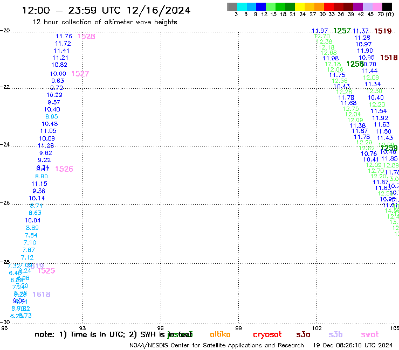Click the wave height value 11.90
The image size is (399, 350).
(365, 51)
